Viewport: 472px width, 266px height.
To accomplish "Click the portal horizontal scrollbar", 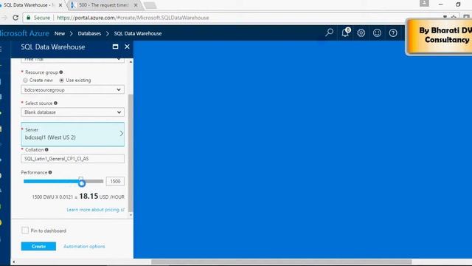I will click(281, 262).
